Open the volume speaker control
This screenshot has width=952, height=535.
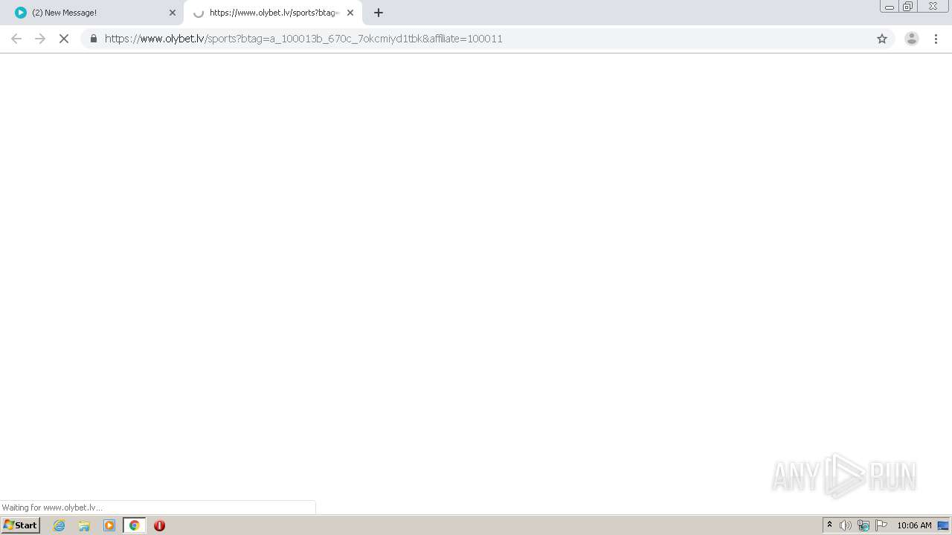846,525
